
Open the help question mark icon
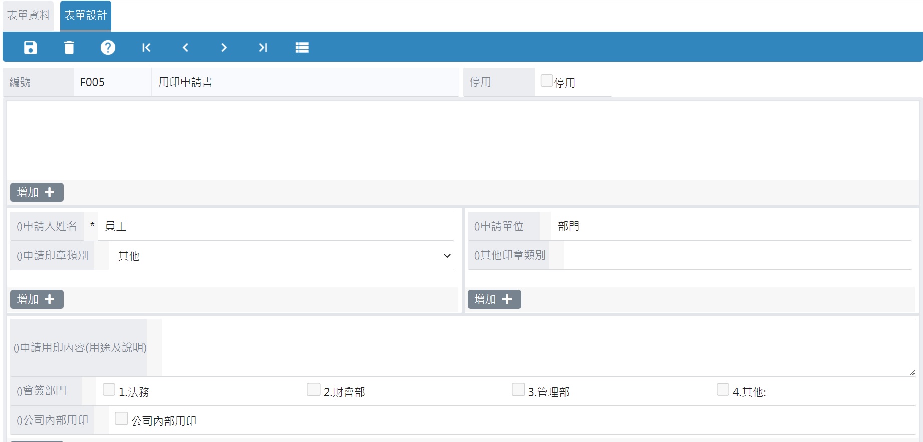point(108,47)
